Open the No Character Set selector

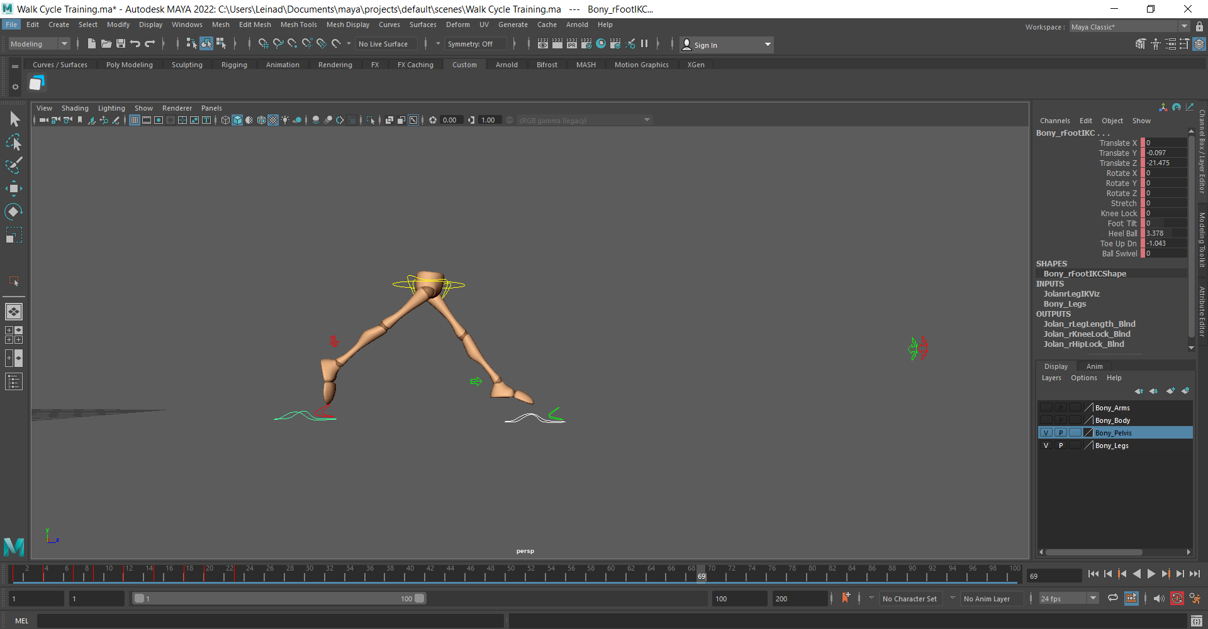click(910, 598)
